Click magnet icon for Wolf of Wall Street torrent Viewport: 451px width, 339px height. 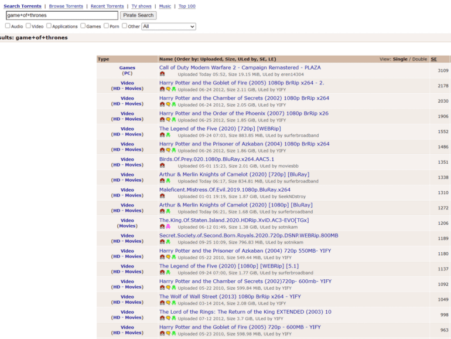162,303
